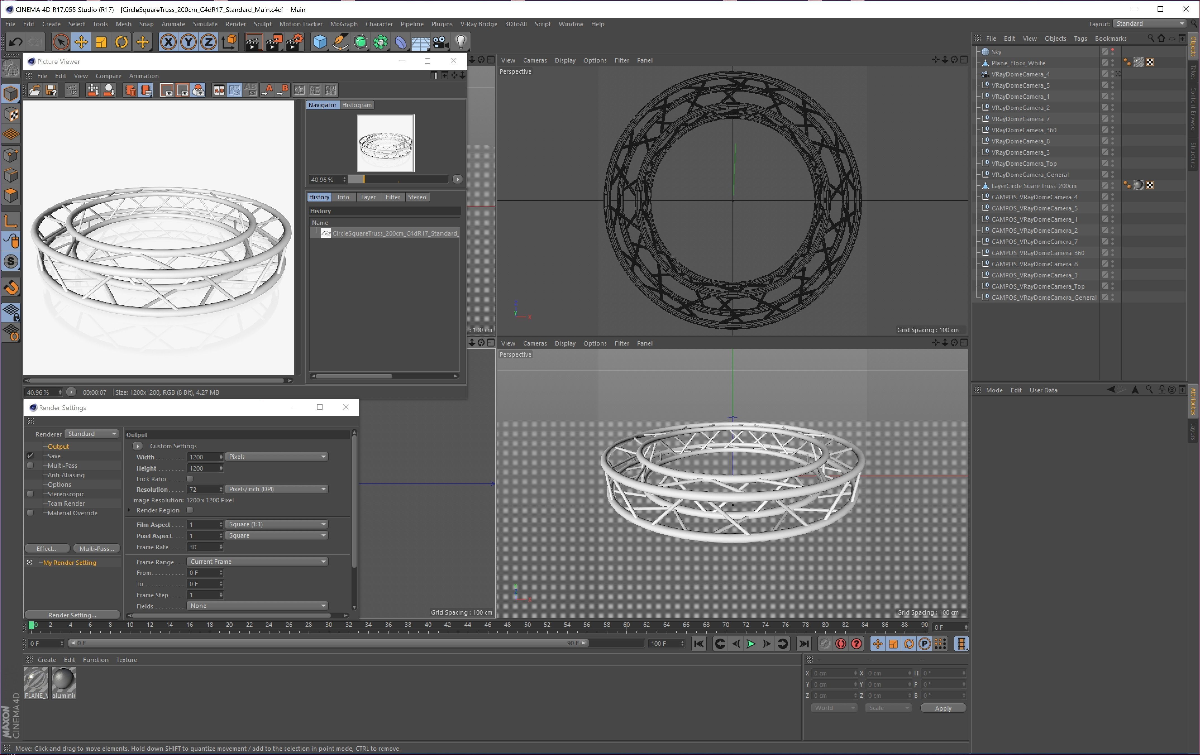The height and width of the screenshot is (755, 1200).
Task: Click Save Image icon in Picture Viewer
Action: (x=51, y=90)
